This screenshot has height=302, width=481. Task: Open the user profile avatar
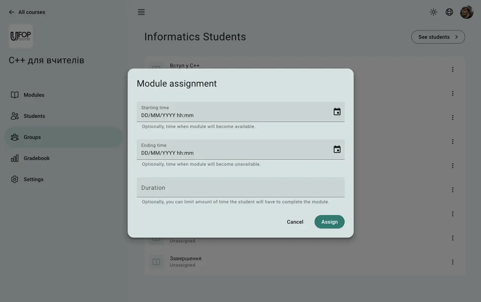pos(466,12)
